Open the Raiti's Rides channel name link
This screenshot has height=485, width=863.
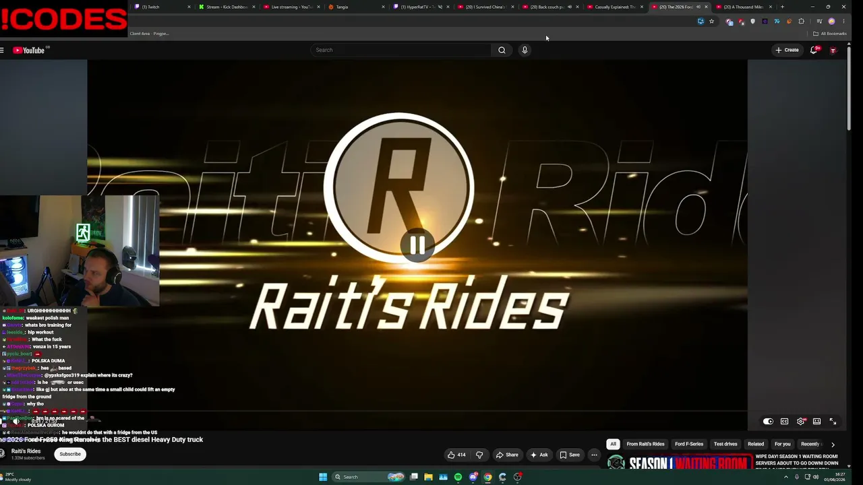point(26,451)
